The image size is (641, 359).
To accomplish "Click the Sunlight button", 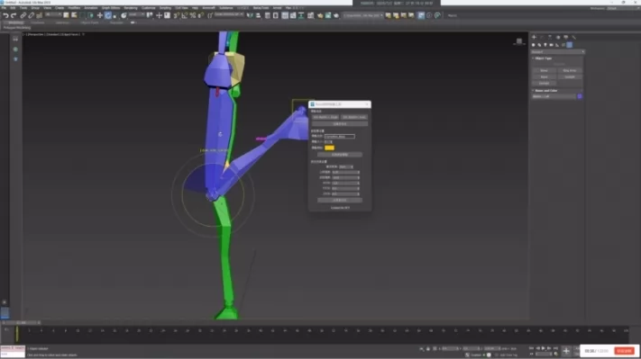I will (570, 76).
